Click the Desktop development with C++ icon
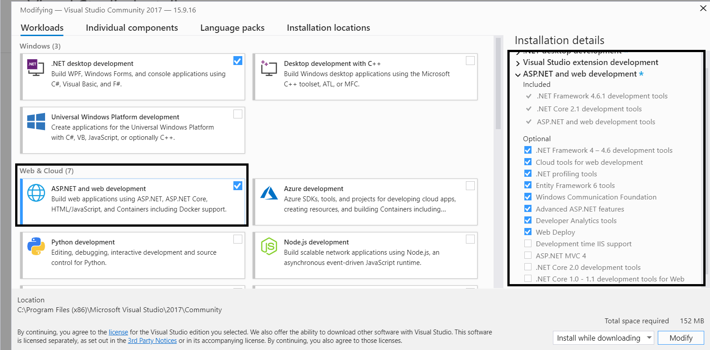This screenshot has height=350, width=710. point(269,68)
